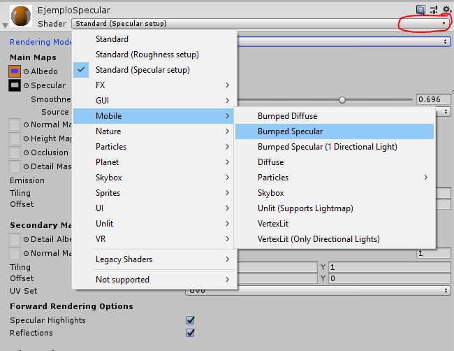Toggle the Reflections checkbox
This screenshot has width=454, height=351.
point(190,333)
